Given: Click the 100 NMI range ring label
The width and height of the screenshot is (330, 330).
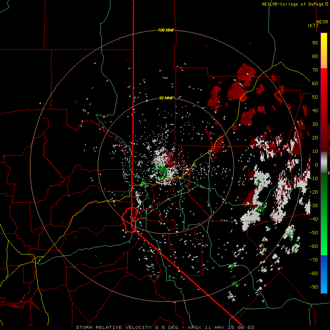Looking at the screenshot, I should point(166,30).
